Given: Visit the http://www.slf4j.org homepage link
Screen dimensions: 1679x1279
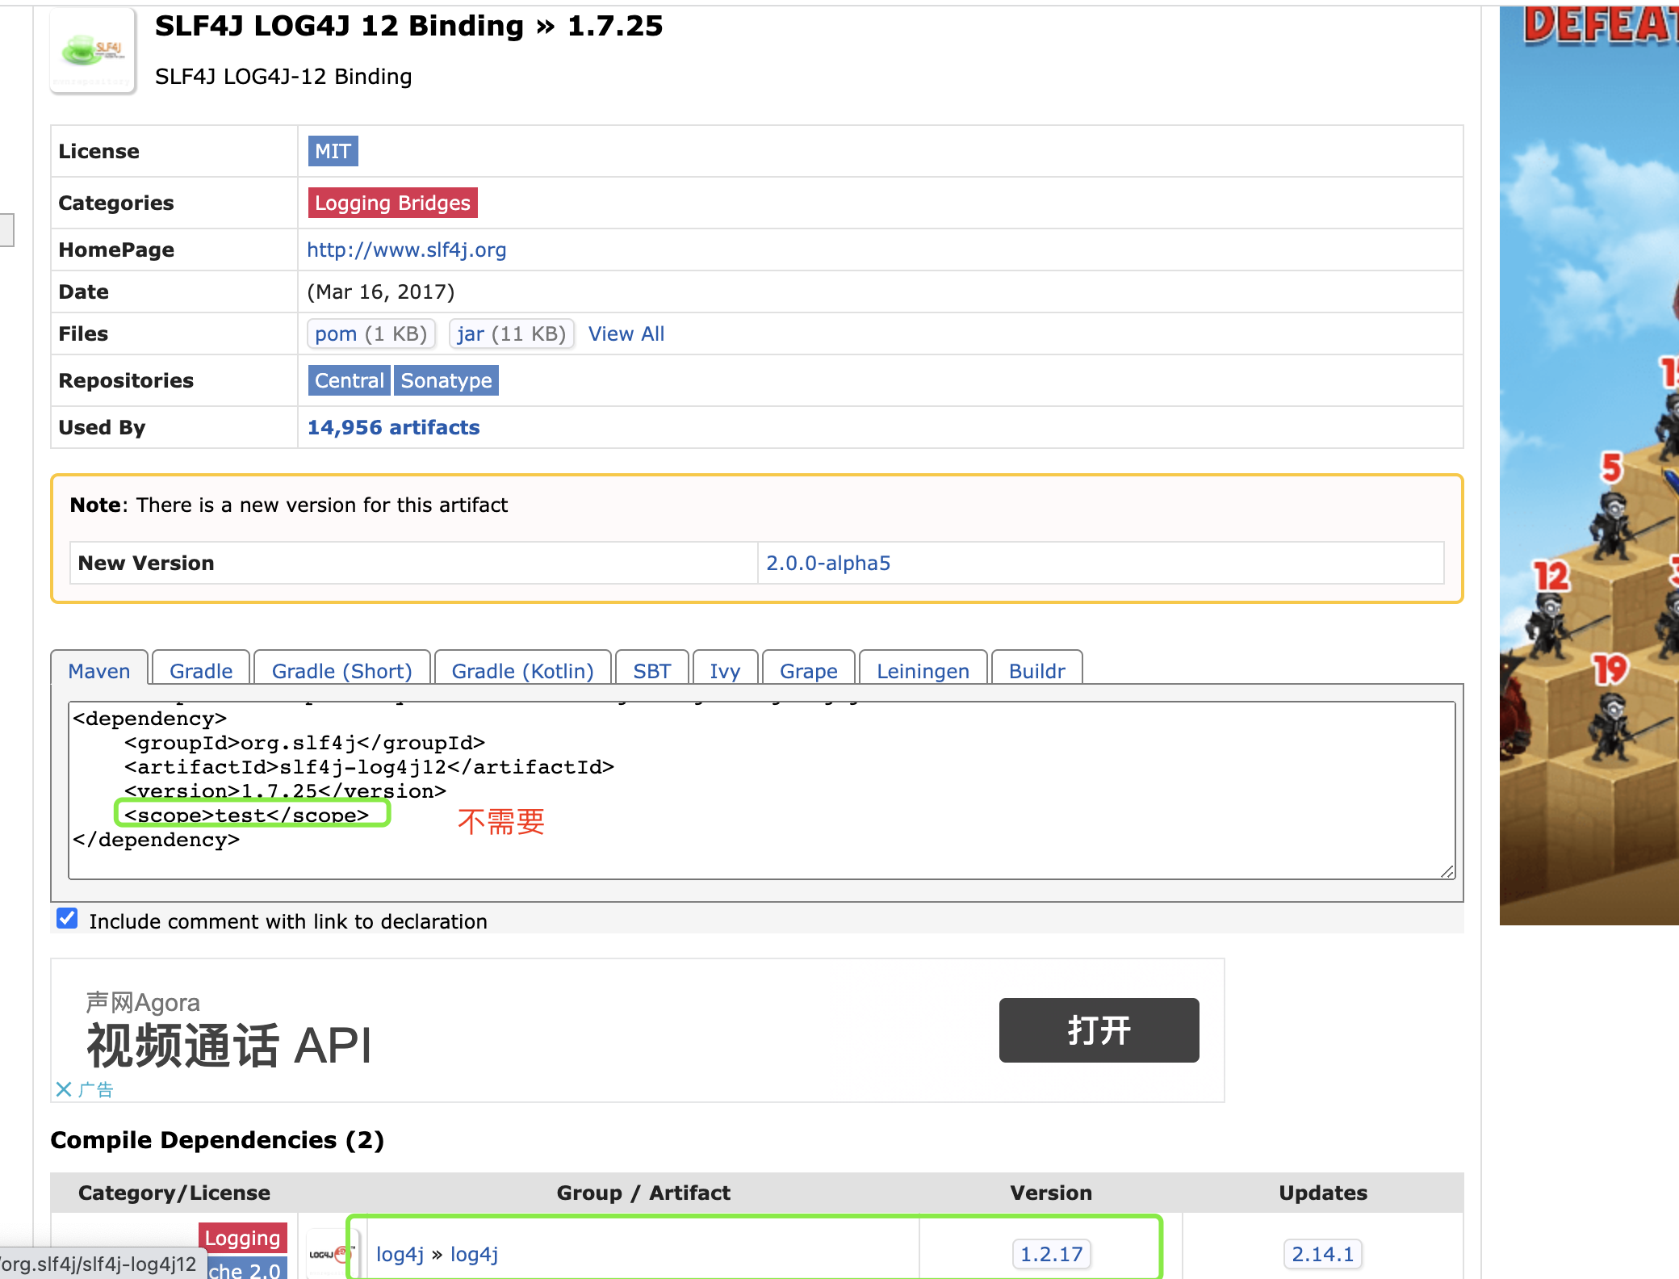Looking at the screenshot, I should [407, 250].
